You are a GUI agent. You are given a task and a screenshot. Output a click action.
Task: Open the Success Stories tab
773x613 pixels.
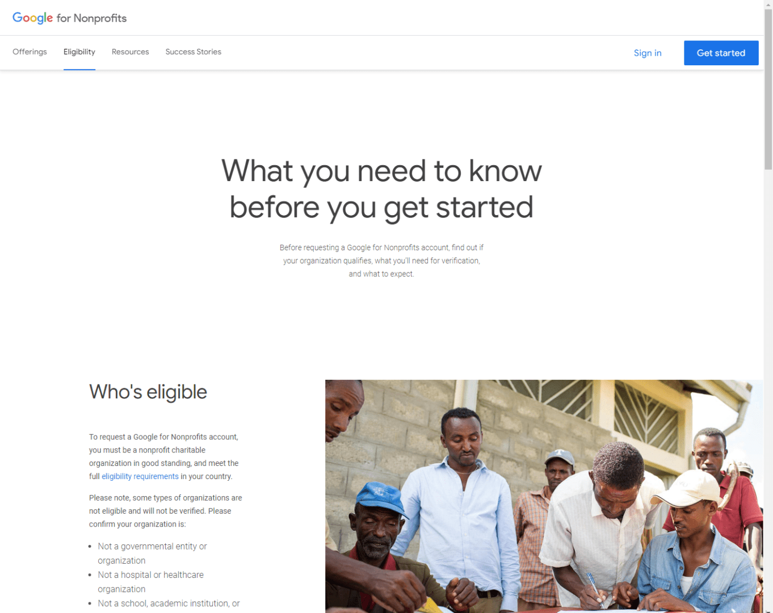pos(194,52)
